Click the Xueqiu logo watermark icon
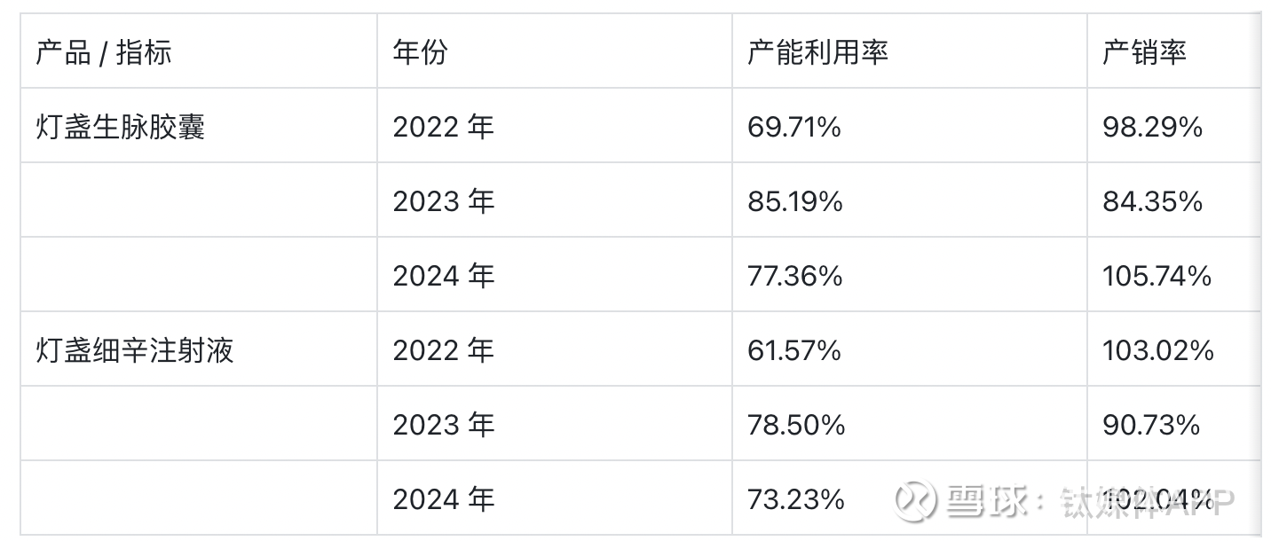The width and height of the screenshot is (1271, 541). pos(914,501)
